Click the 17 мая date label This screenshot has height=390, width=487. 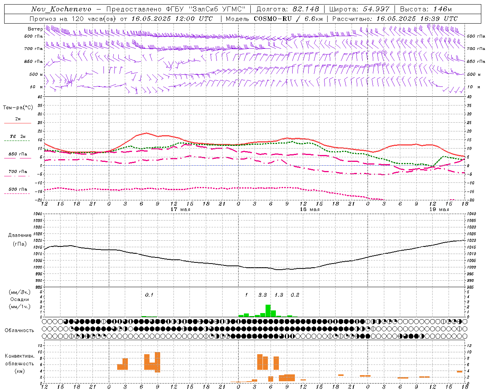pyautogui.click(x=180, y=209)
